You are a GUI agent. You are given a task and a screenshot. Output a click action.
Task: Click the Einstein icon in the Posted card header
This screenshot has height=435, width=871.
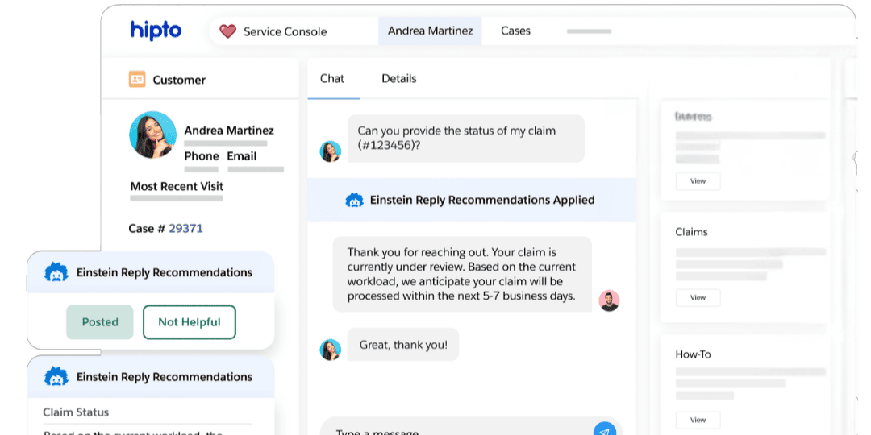(56, 272)
